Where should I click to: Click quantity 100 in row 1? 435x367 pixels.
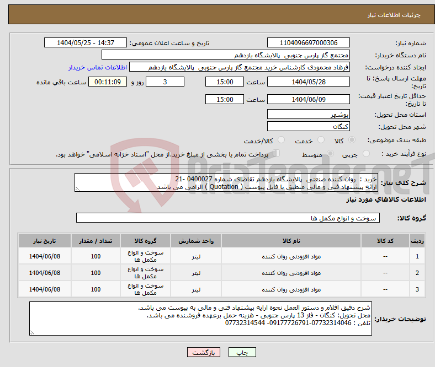tap(96, 256)
